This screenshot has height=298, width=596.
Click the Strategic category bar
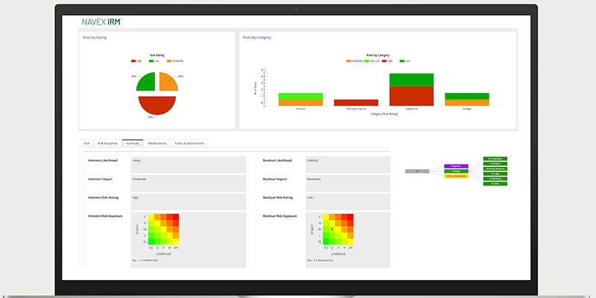[466, 99]
